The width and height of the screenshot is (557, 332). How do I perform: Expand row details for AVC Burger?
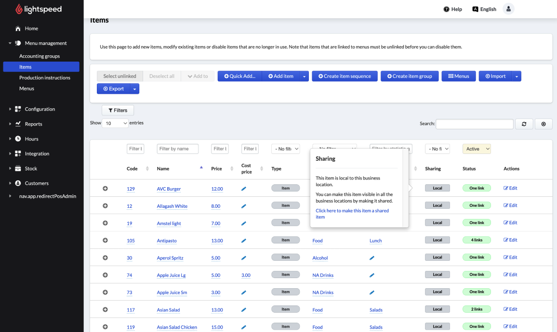coord(105,188)
